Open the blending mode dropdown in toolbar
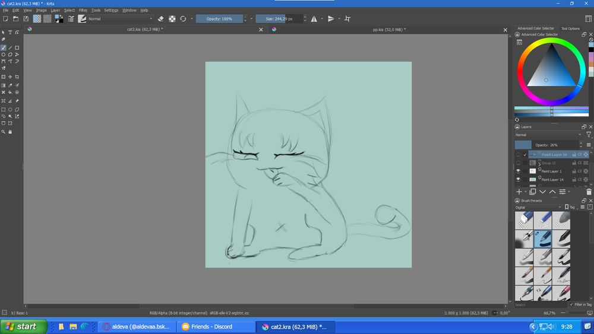The width and height of the screenshot is (594, 334). coord(120,19)
